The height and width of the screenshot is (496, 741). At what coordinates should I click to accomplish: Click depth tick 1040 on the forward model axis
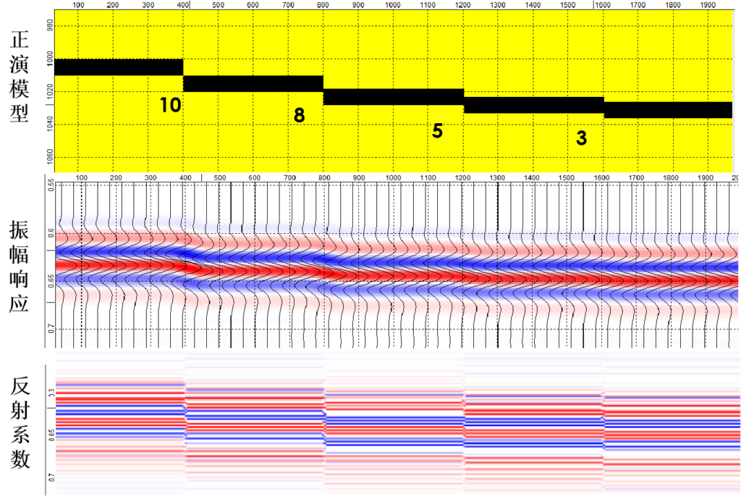(50, 124)
